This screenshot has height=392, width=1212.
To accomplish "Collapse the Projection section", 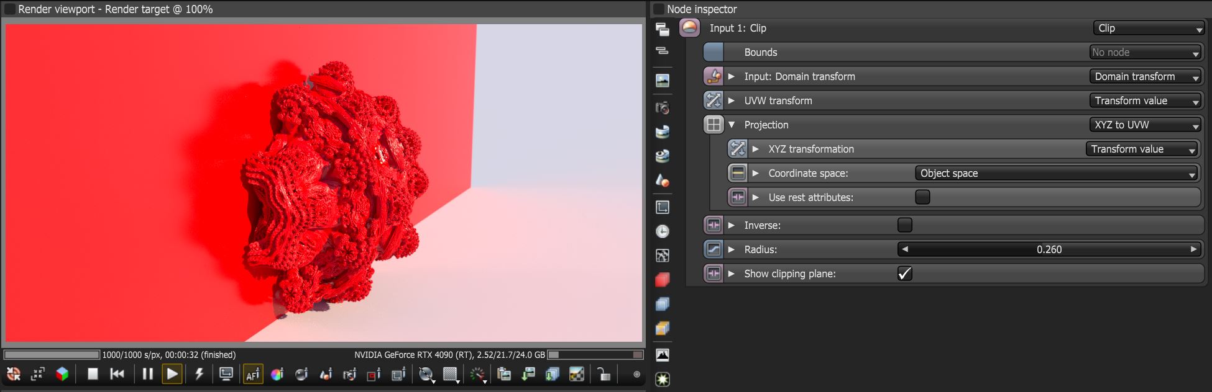I will click(732, 125).
